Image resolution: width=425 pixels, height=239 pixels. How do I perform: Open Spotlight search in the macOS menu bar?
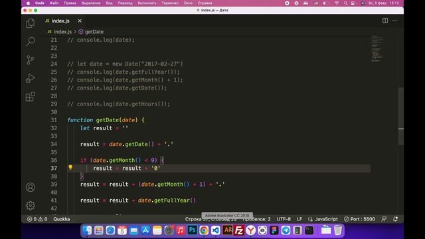[x=345, y=3]
